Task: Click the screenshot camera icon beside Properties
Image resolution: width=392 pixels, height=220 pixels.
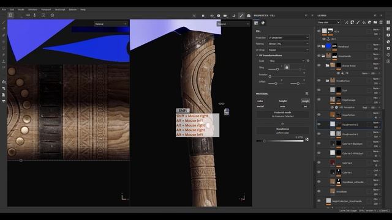Action: pos(249,15)
